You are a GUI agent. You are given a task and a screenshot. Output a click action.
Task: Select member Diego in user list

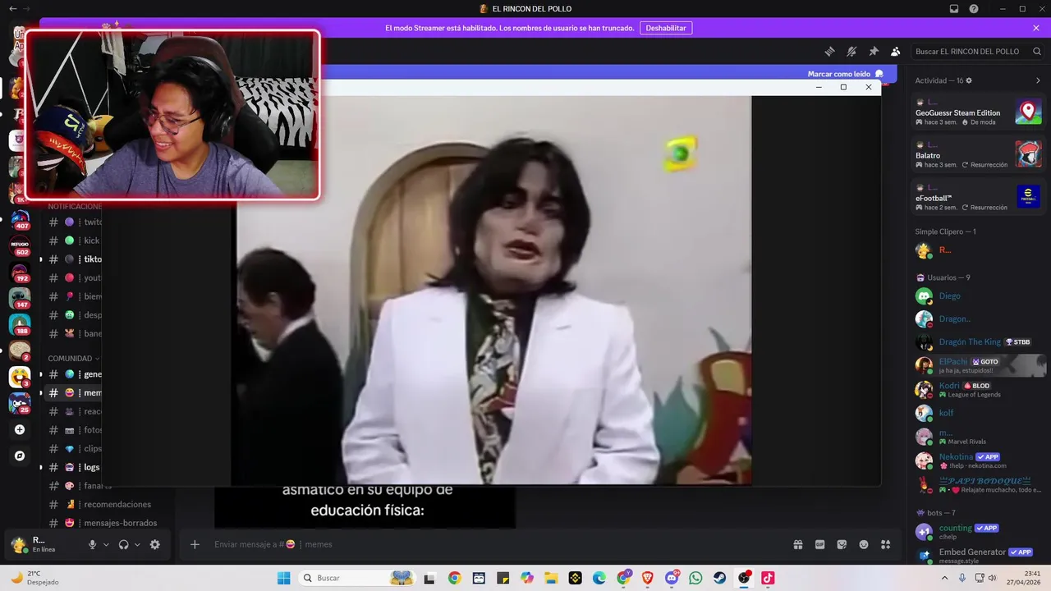pyautogui.click(x=978, y=295)
